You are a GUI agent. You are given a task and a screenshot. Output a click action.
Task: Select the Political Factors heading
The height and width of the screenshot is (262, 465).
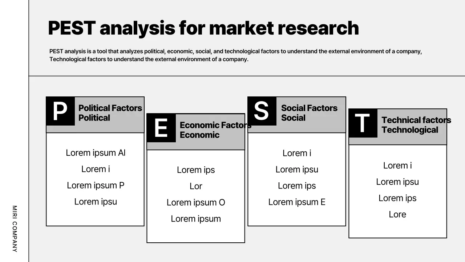tap(110, 113)
